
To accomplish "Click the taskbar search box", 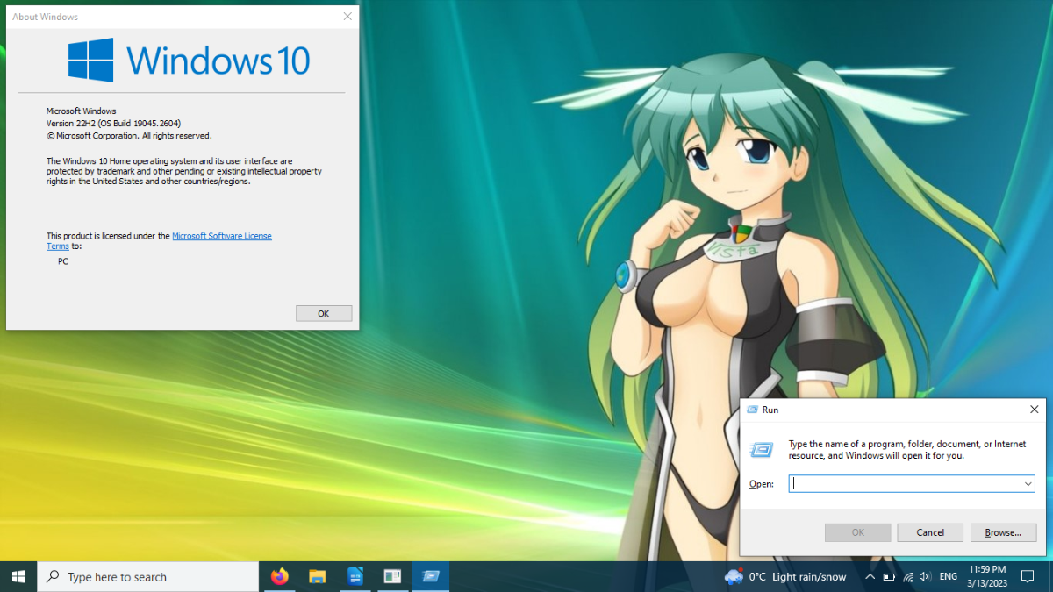I will (148, 576).
